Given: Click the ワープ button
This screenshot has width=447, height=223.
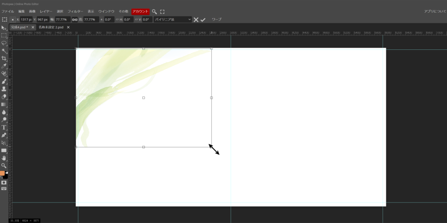Looking at the screenshot, I should 217,20.
